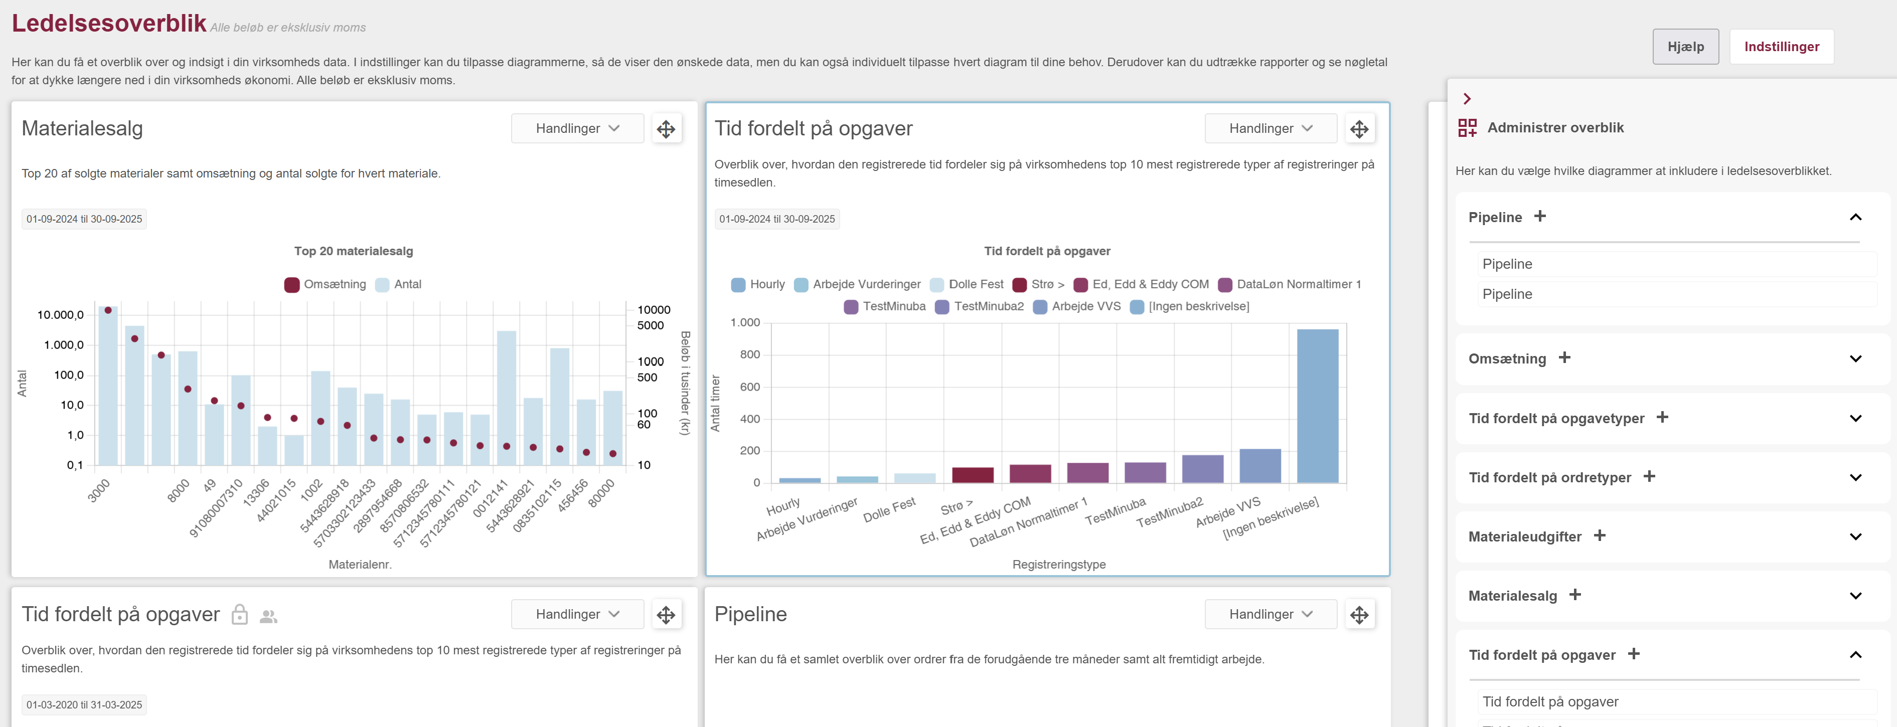
Task: Open Handlinger dropdown on Materialesalg card
Action: pyautogui.click(x=577, y=129)
